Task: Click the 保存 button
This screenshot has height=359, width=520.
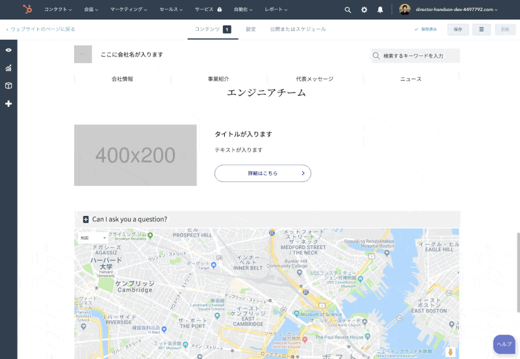Action: pos(458,29)
